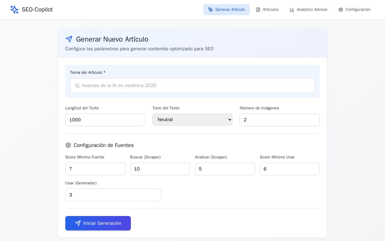
Task: Click the 'Configura los parámetros' subtitle text
Action: (x=140, y=49)
